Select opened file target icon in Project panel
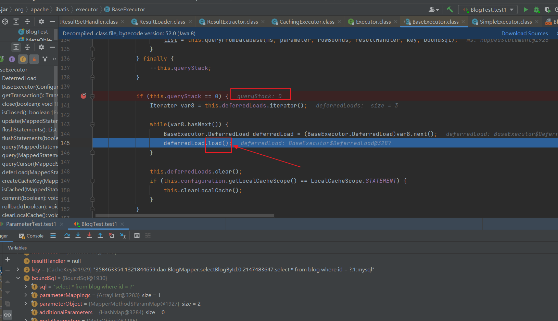558x321 pixels. pyautogui.click(x=5, y=22)
